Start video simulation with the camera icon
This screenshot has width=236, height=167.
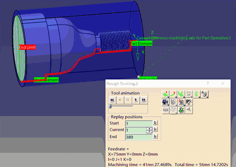(165, 102)
